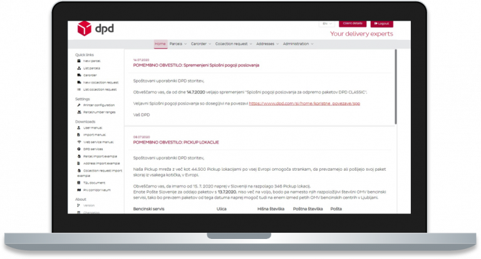Click the Pošta column header
481x259 pixels.
336,209
